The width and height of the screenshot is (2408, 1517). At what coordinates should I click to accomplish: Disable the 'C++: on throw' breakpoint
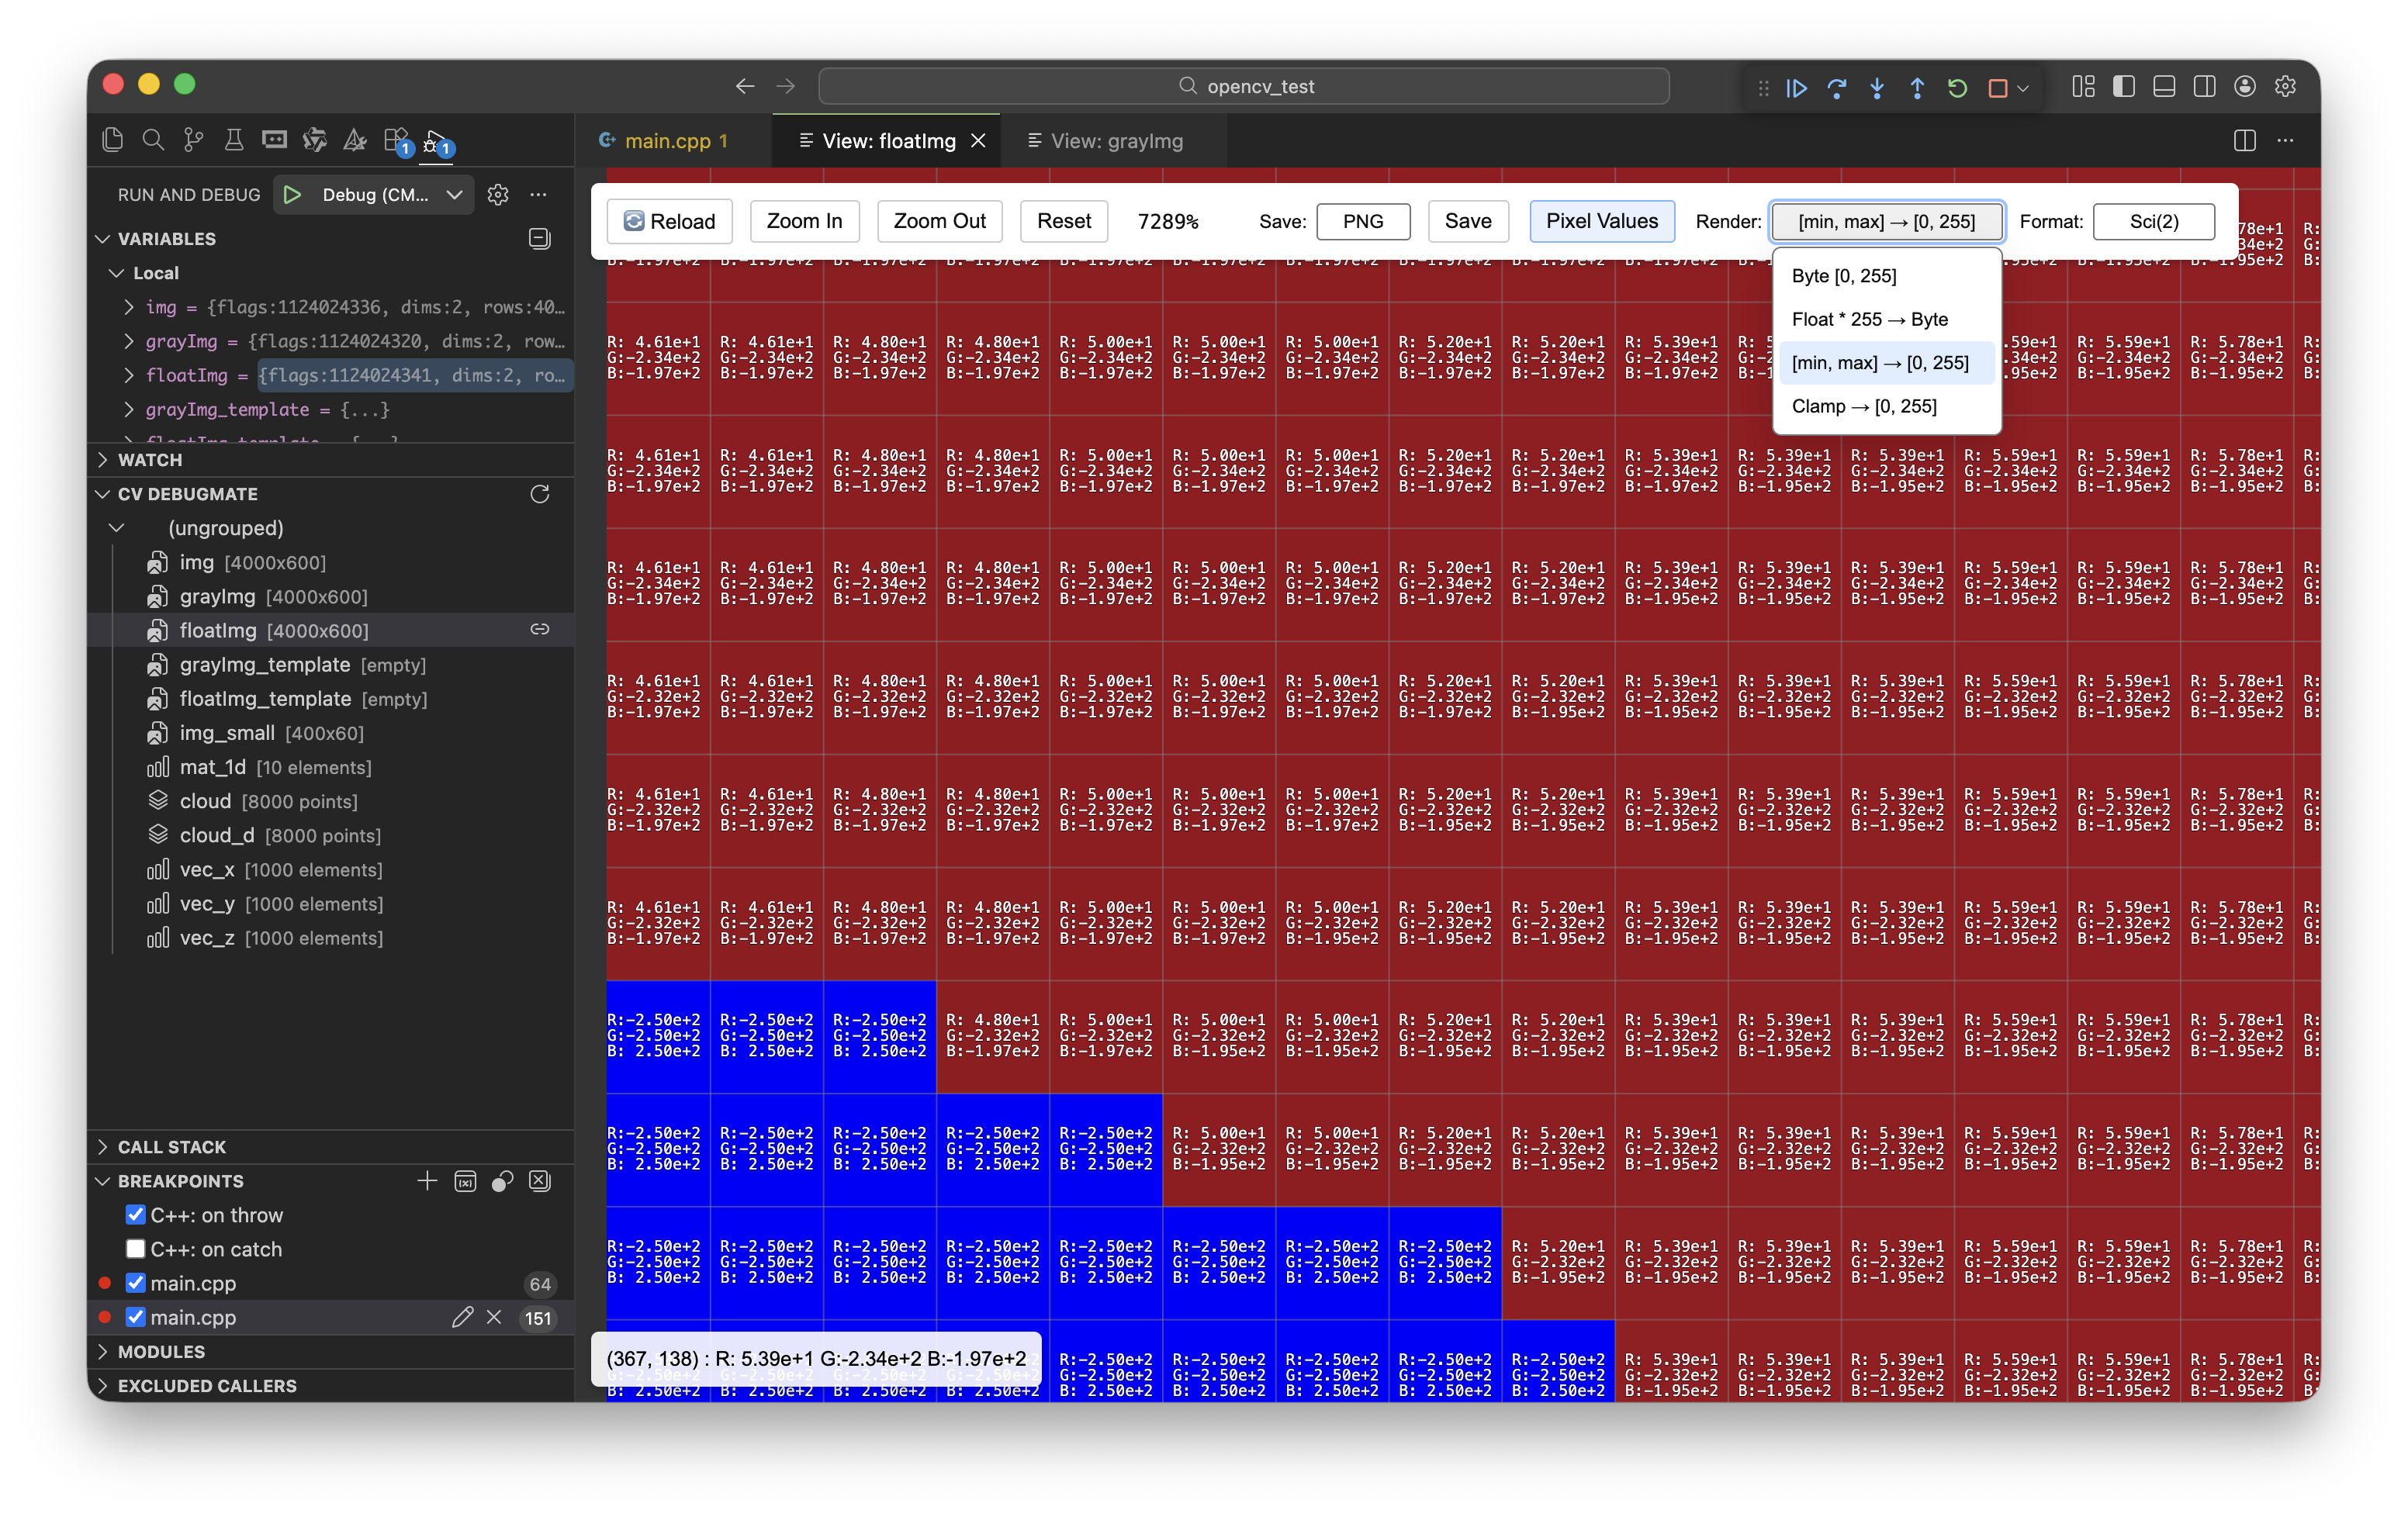click(x=136, y=1215)
